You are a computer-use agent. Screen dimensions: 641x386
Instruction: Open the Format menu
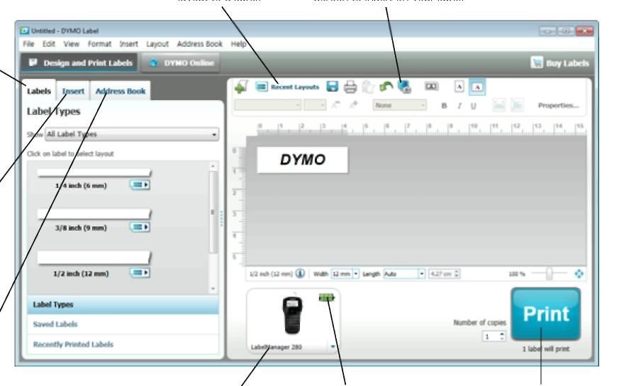[99, 44]
